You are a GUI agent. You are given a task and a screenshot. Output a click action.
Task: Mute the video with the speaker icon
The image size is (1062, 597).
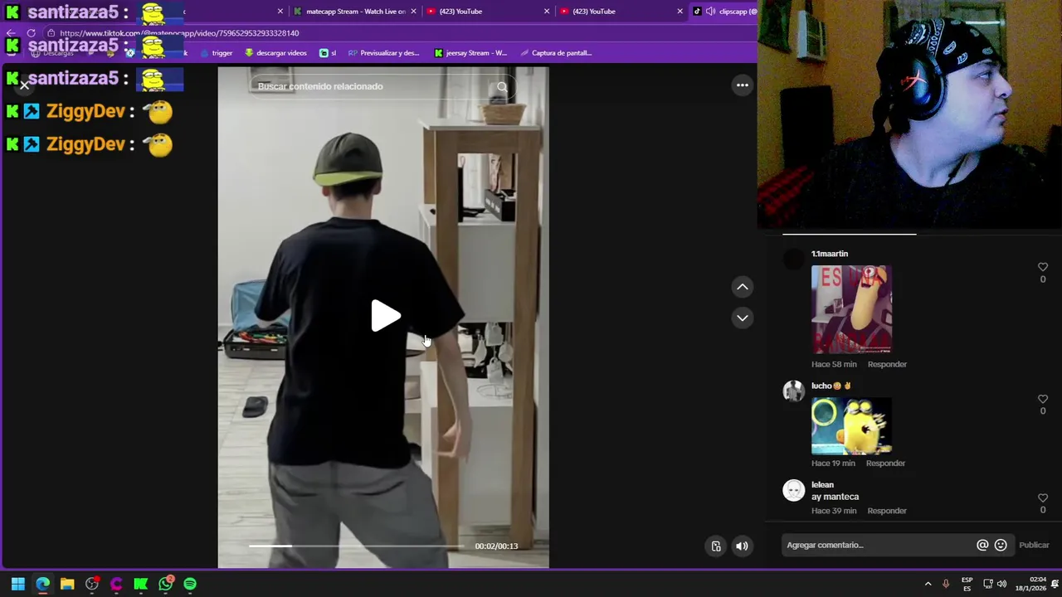(x=742, y=546)
